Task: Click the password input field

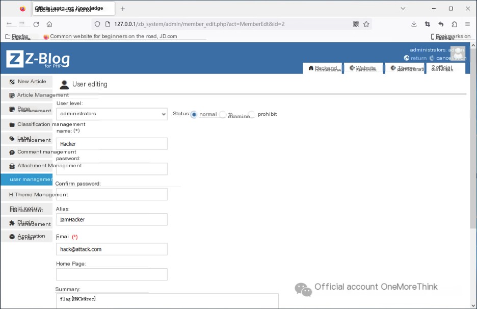Action: 112,169
